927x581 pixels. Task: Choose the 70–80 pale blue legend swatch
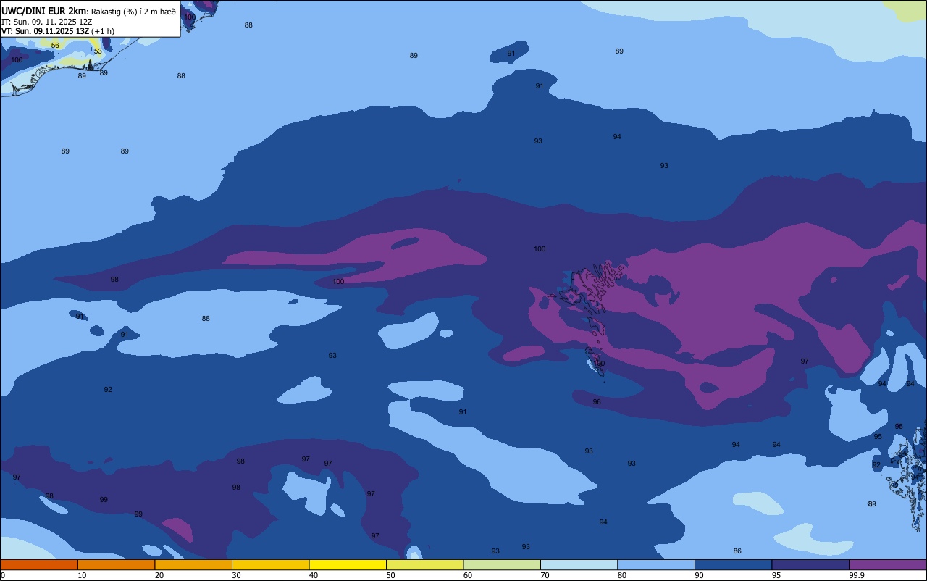tap(579, 564)
